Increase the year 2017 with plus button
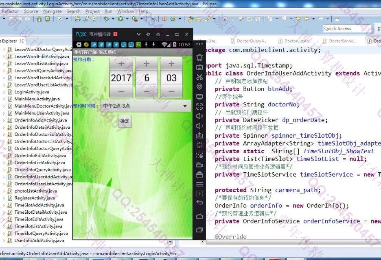 [121, 64]
